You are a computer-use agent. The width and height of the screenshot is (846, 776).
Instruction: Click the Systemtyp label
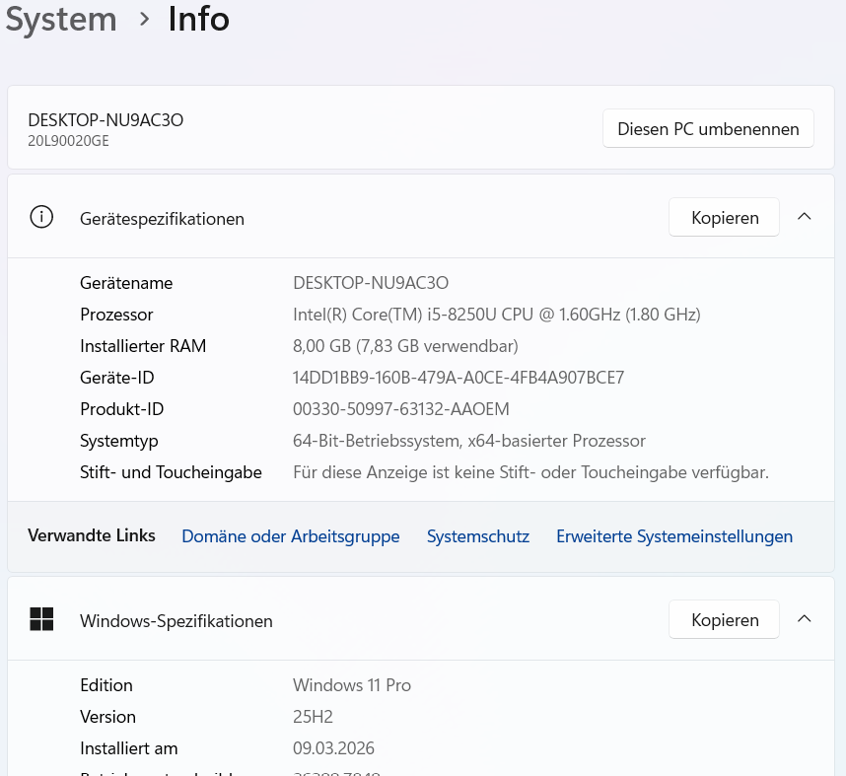(x=119, y=441)
